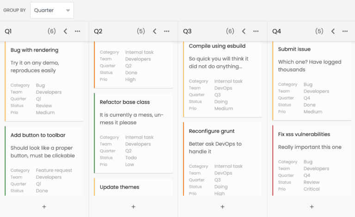Screen dimensions: 355x217
Task: Open the Q1 column's three-dot menu
Action: pyautogui.click(x=78, y=31)
